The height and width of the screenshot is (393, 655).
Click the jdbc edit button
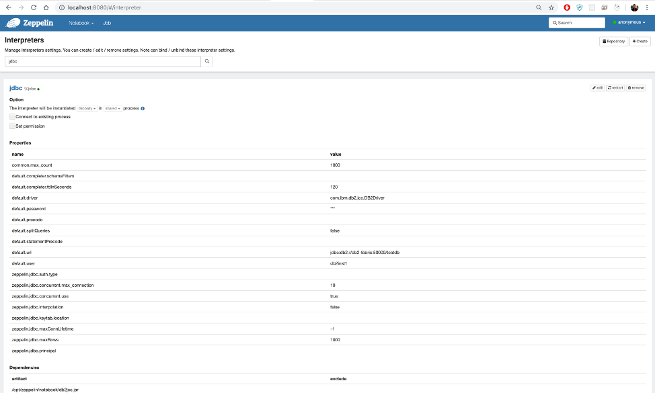click(x=598, y=88)
